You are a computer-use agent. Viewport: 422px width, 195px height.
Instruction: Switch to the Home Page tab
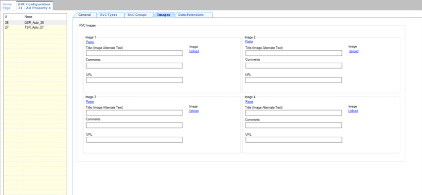pyautogui.click(x=8, y=6)
